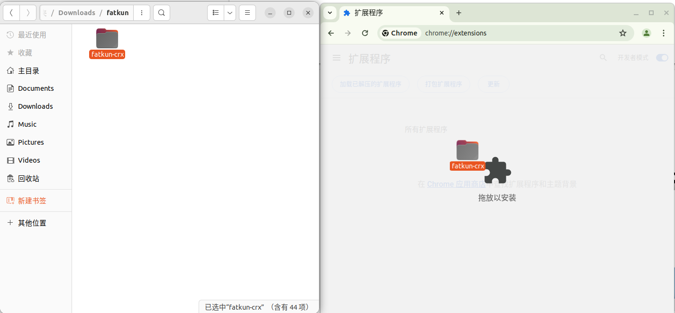
Task: Click Downloads in the breadcrumb path
Action: coord(77,13)
